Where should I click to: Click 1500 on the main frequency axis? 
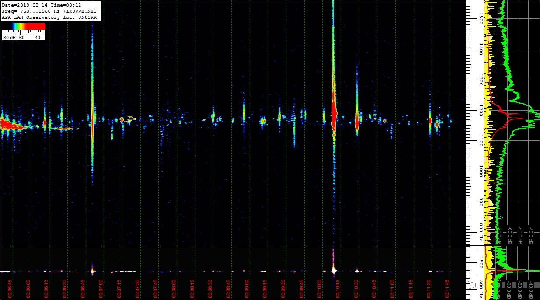click(x=481, y=18)
